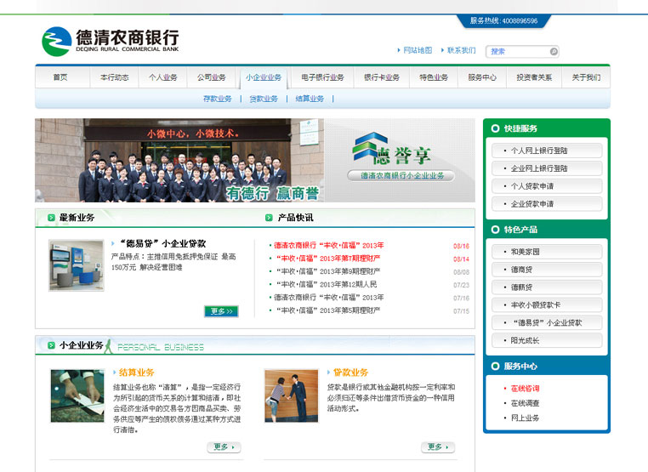Click the 小企业业务 section header icon
648x472 pixels.
[51, 346]
